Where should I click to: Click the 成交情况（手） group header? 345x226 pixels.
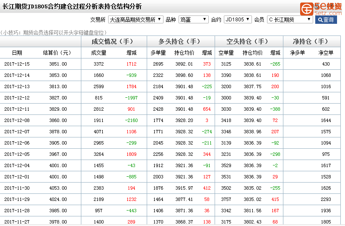pos(114,41)
